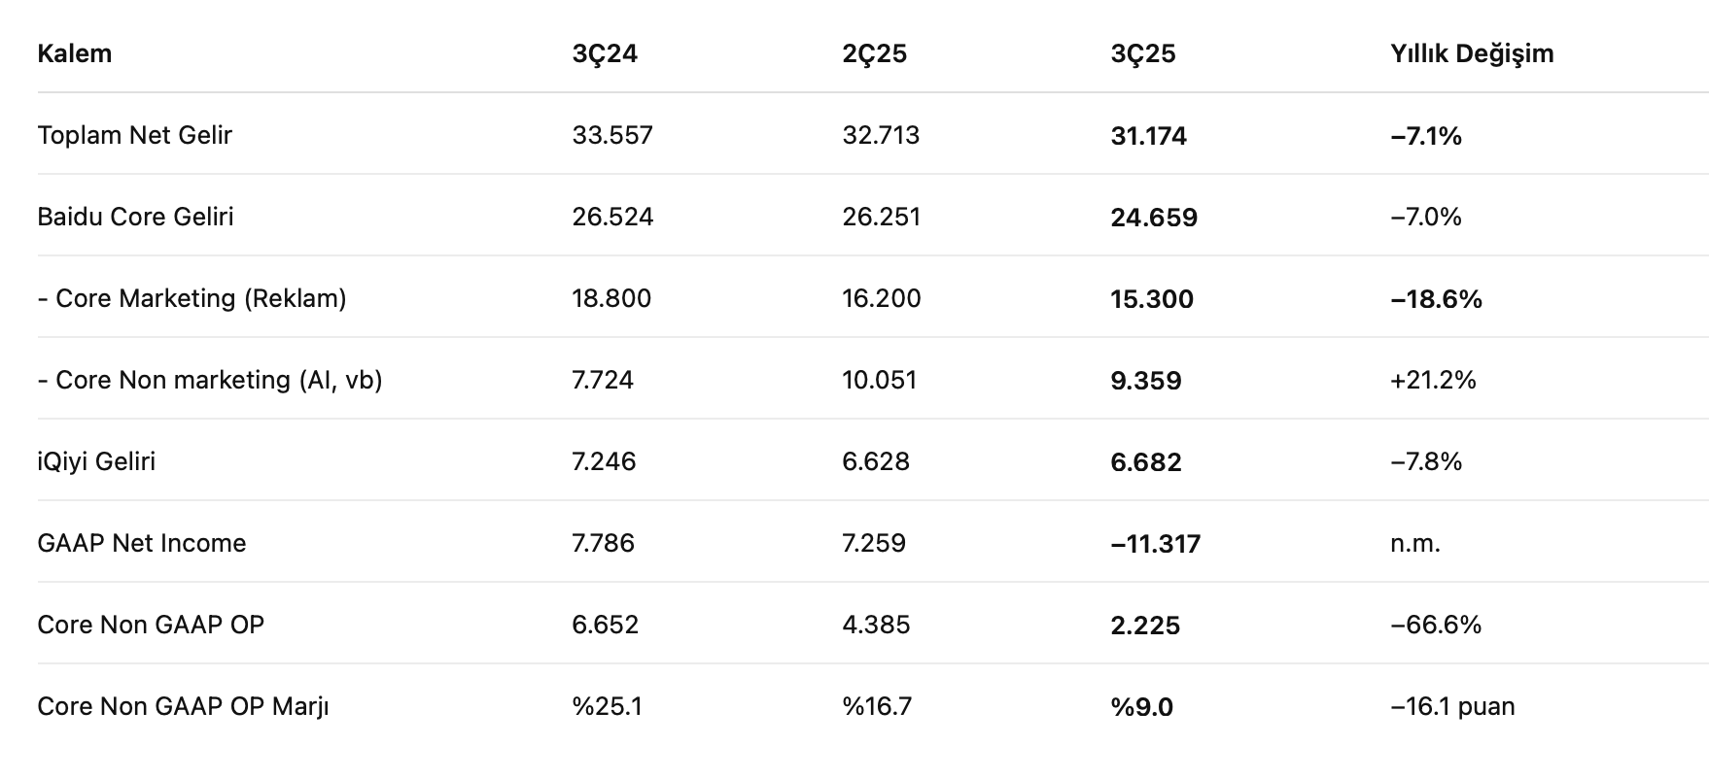Click the Core Non marketing (AI, vb) label
1709x779 pixels.
[210, 380]
